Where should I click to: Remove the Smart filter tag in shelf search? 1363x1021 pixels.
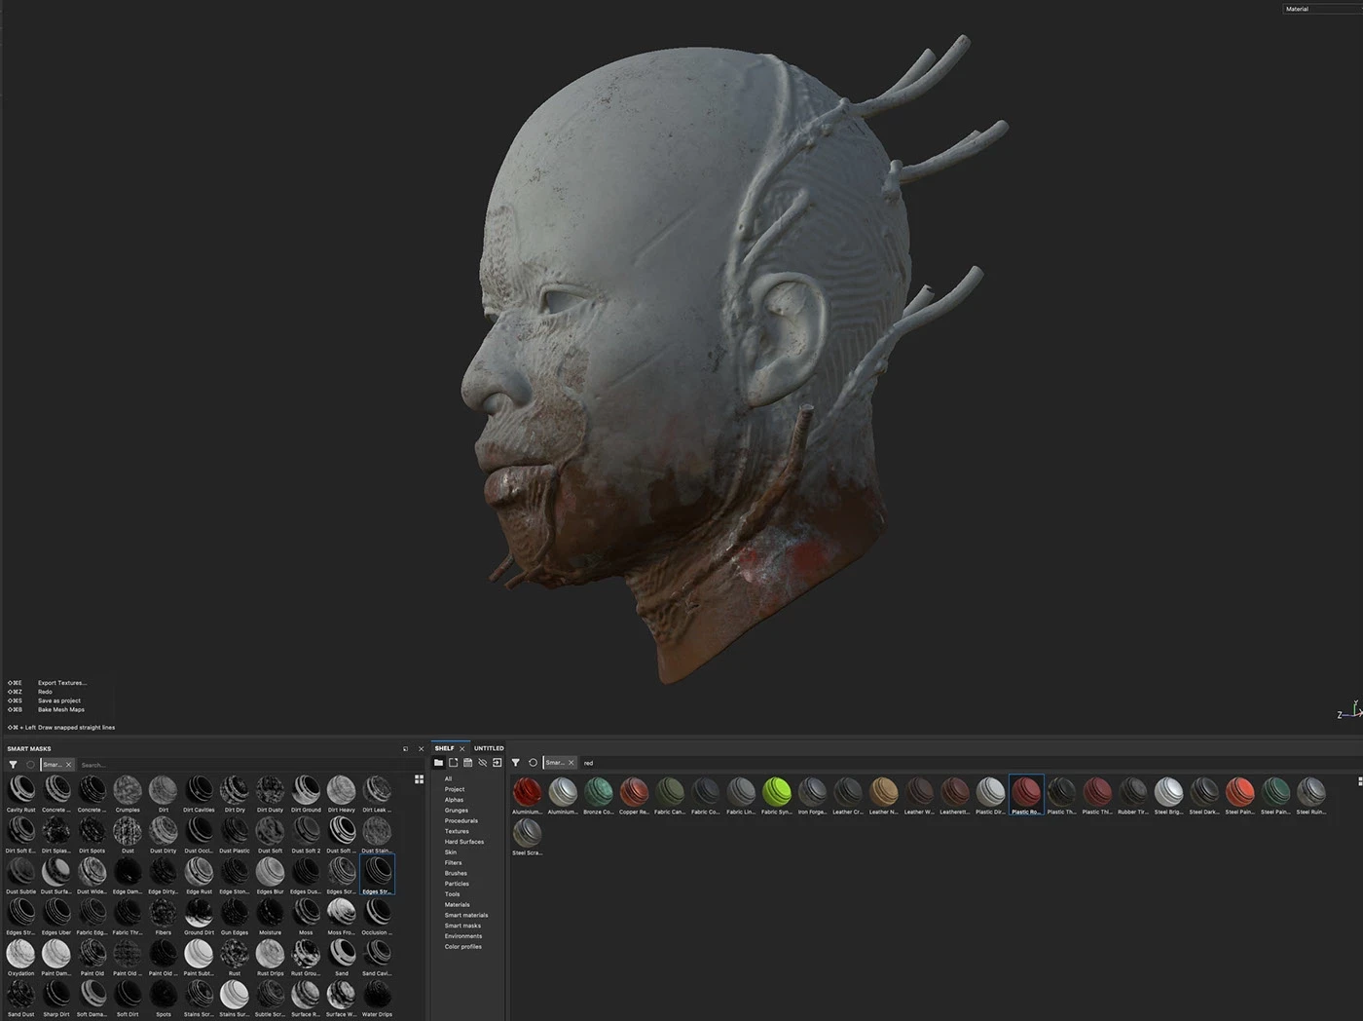click(571, 763)
